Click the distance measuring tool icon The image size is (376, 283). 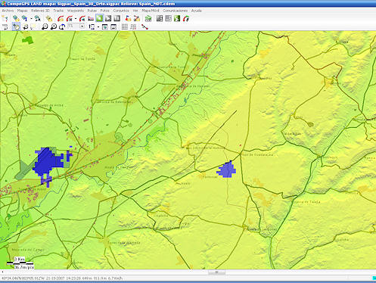point(144,26)
